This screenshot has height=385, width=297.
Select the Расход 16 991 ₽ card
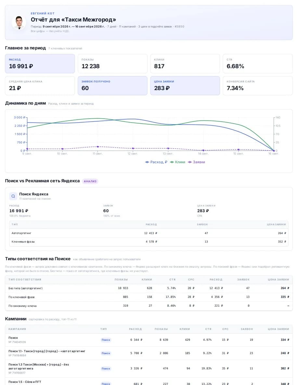click(x=40, y=64)
